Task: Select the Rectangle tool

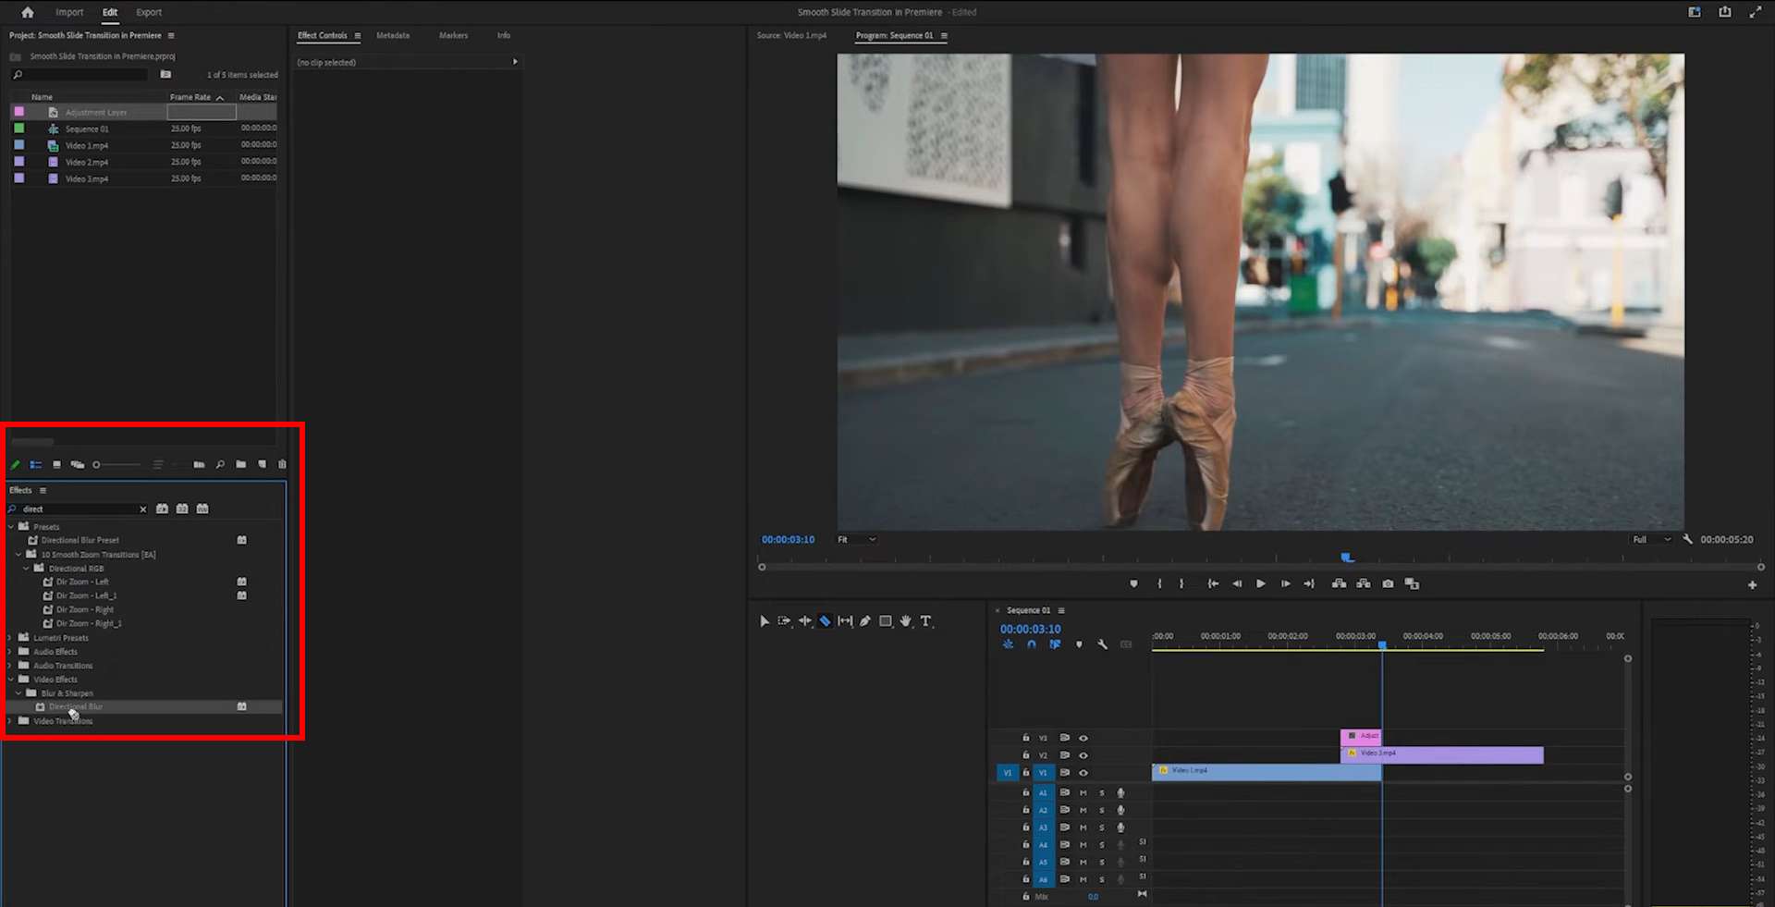Action: pos(886,621)
